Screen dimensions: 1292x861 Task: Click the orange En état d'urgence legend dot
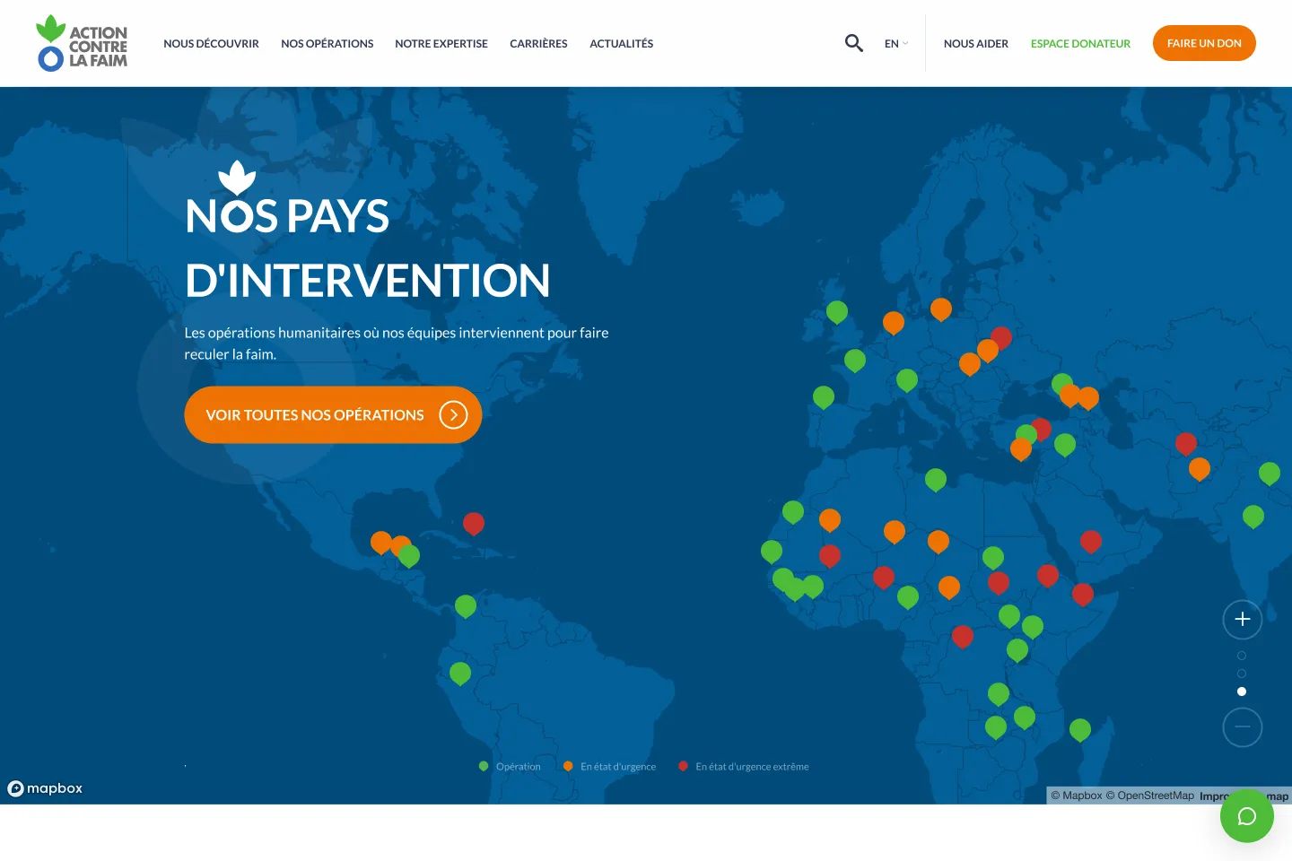568,766
